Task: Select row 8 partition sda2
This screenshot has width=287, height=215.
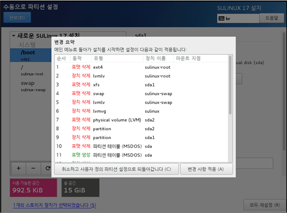Action: [x=142, y=129]
